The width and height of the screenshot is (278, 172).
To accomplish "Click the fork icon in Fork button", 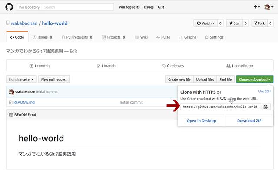I will [256, 23].
